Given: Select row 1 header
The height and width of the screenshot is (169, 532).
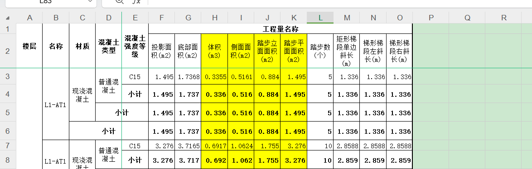Looking at the screenshot, I should pos(8,29).
